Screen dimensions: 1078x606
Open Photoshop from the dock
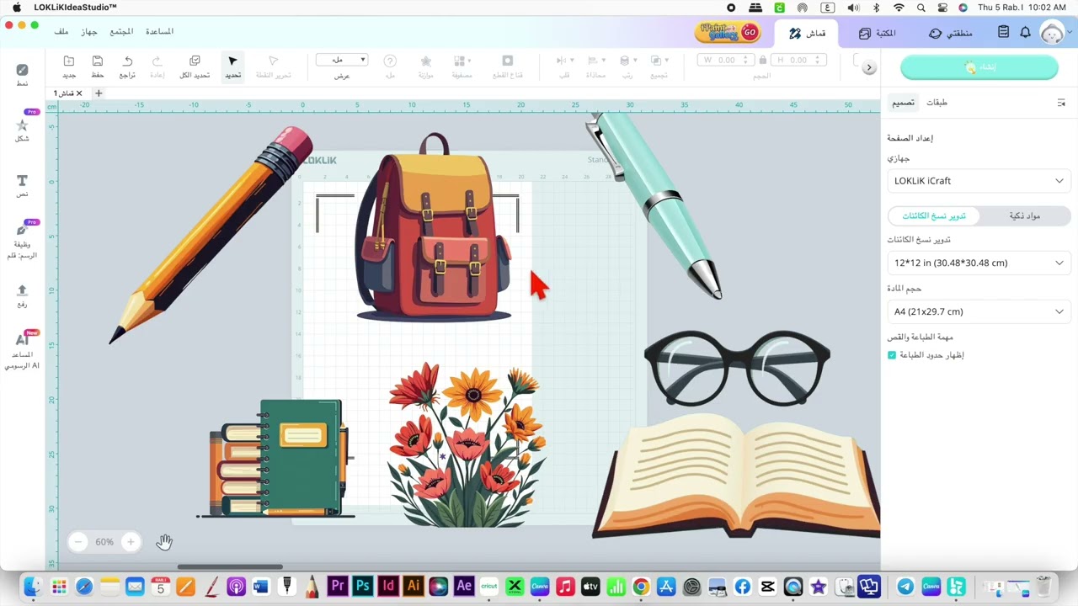pyautogui.click(x=363, y=586)
